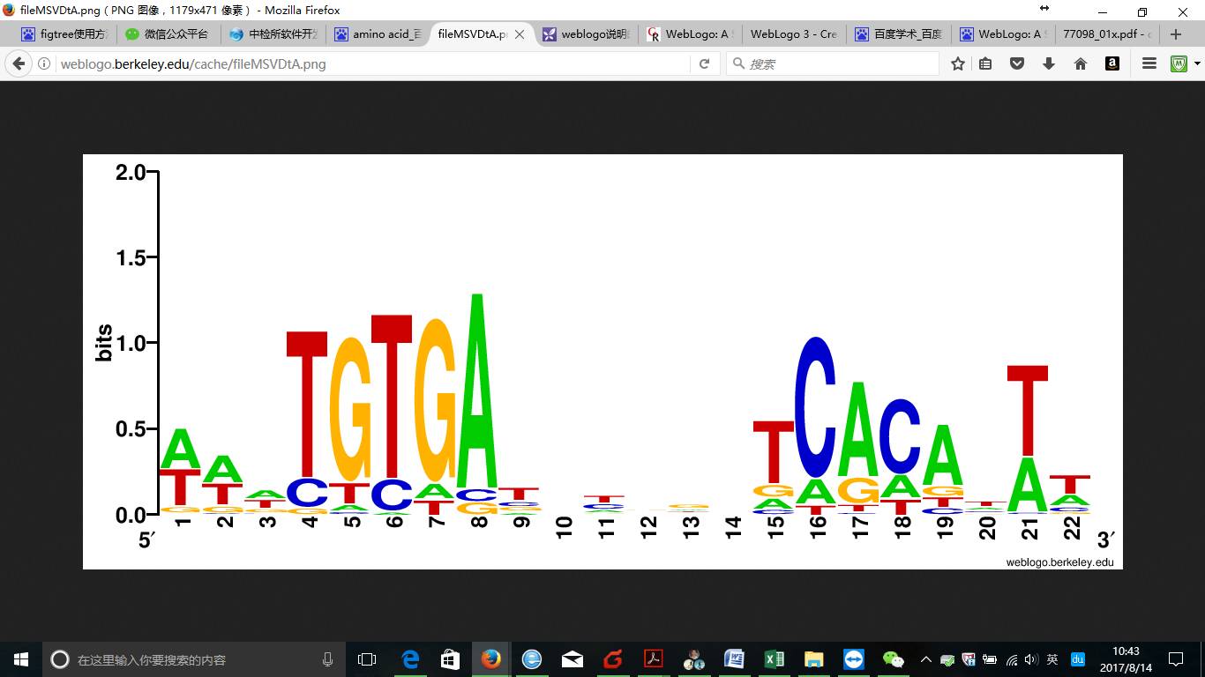This screenshot has height=677, width=1205.
Task: Bookmark this page with the star icon
Action: [x=958, y=63]
